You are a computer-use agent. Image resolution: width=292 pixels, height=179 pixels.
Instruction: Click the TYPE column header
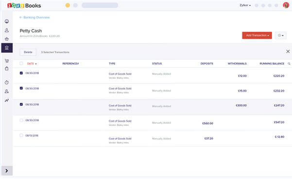[x=112, y=64]
